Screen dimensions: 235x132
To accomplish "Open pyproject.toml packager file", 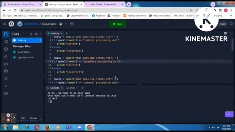I will (x=25, y=57).
